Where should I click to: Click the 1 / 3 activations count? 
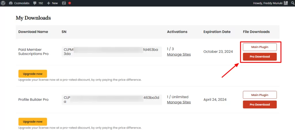pyautogui.click(x=171, y=49)
